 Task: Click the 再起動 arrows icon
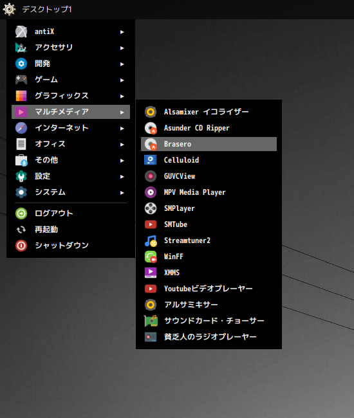tap(21, 230)
